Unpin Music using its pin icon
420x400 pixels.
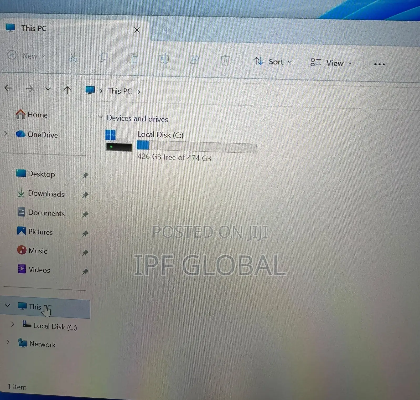click(x=85, y=253)
